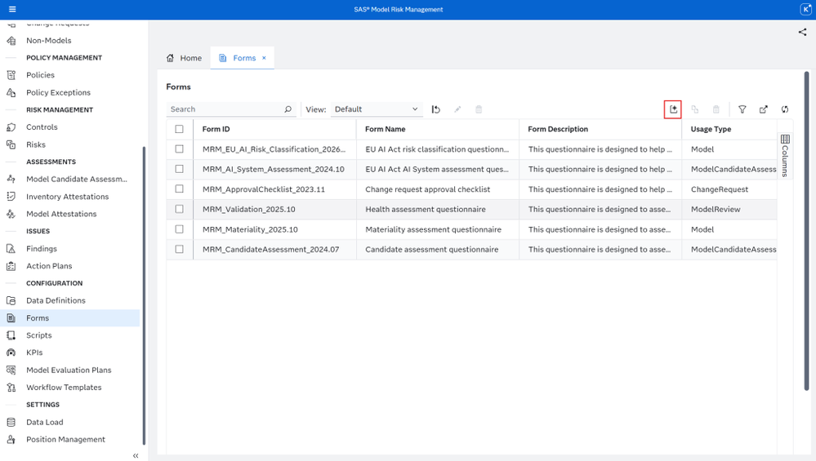Click the filter funnel icon
This screenshot has height=461, width=816.
pos(742,109)
